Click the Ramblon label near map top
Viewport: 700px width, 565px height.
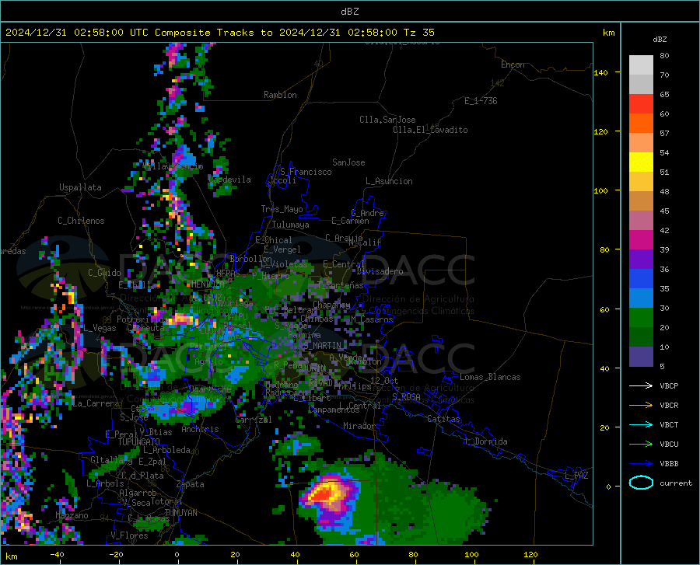(x=280, y=95)
